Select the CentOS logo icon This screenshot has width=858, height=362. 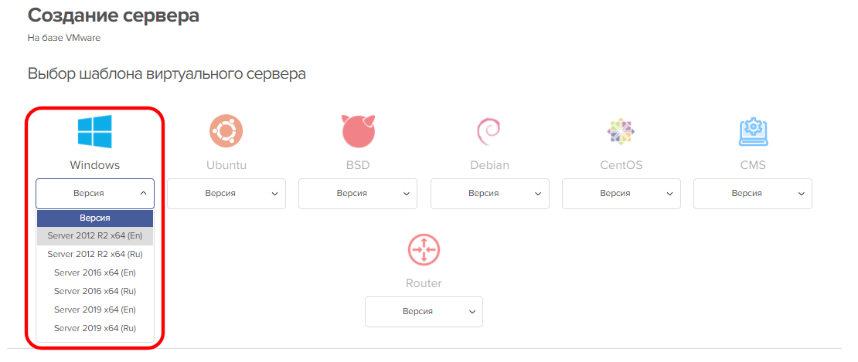coord(621,132)
